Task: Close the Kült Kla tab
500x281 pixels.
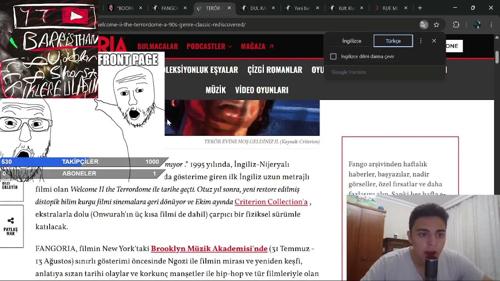Action: point(362,8)
